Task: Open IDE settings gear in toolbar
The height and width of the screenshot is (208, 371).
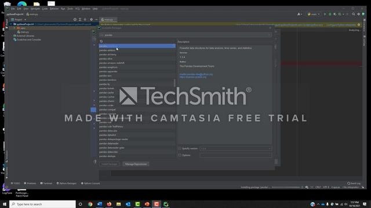Action: click(x=358, y=14)
